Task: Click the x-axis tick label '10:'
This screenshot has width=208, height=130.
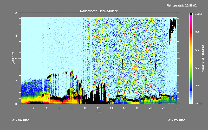Action: click(86, 108)
